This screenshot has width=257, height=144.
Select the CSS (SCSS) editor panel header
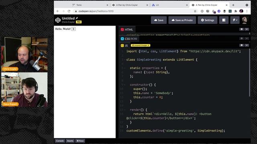click(129, 39)
